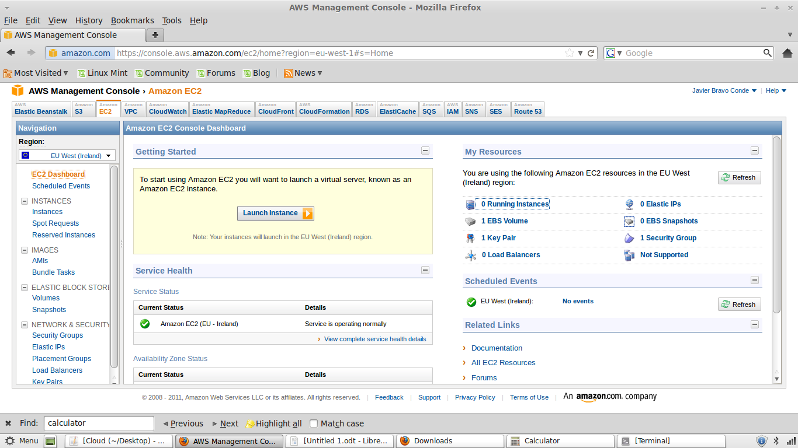Click the Feedback footer link
Viewport: 798px width, 448px height.
point(389,397)
